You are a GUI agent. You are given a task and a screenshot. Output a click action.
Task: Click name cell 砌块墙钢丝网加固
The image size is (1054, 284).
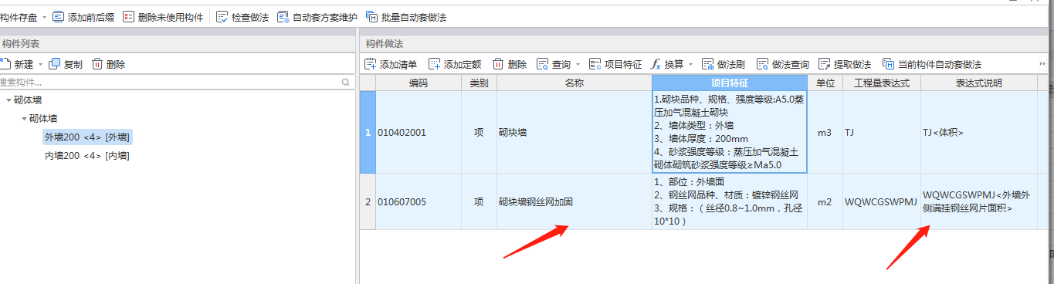[574, 201]
